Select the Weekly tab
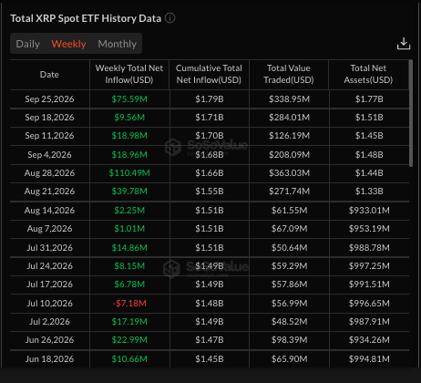Screen dimensions: 421x383 (68, 44)
